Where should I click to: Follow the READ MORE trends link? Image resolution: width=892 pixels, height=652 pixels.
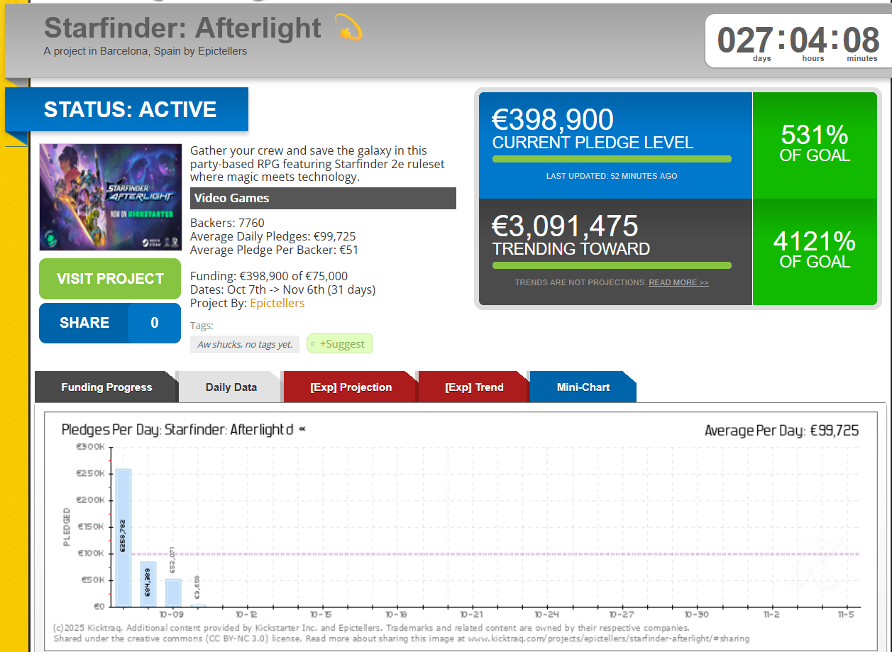678,282
